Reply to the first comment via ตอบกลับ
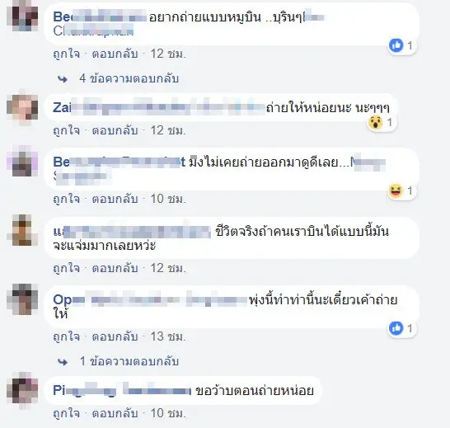 pyautogui.click(x=115, y=54)
